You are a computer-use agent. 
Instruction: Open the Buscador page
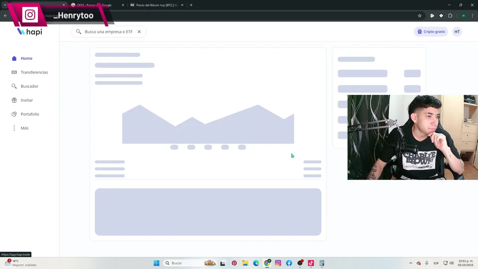25,86
